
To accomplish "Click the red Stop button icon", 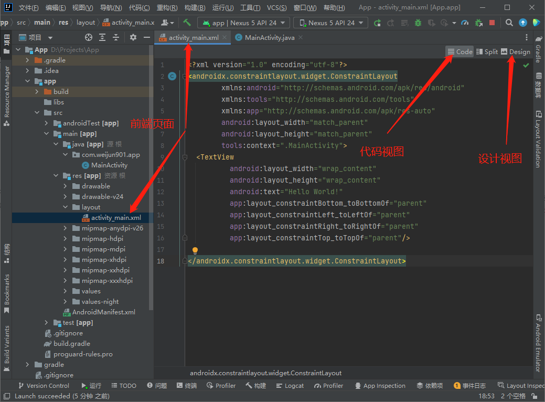I will coord(492,23).
